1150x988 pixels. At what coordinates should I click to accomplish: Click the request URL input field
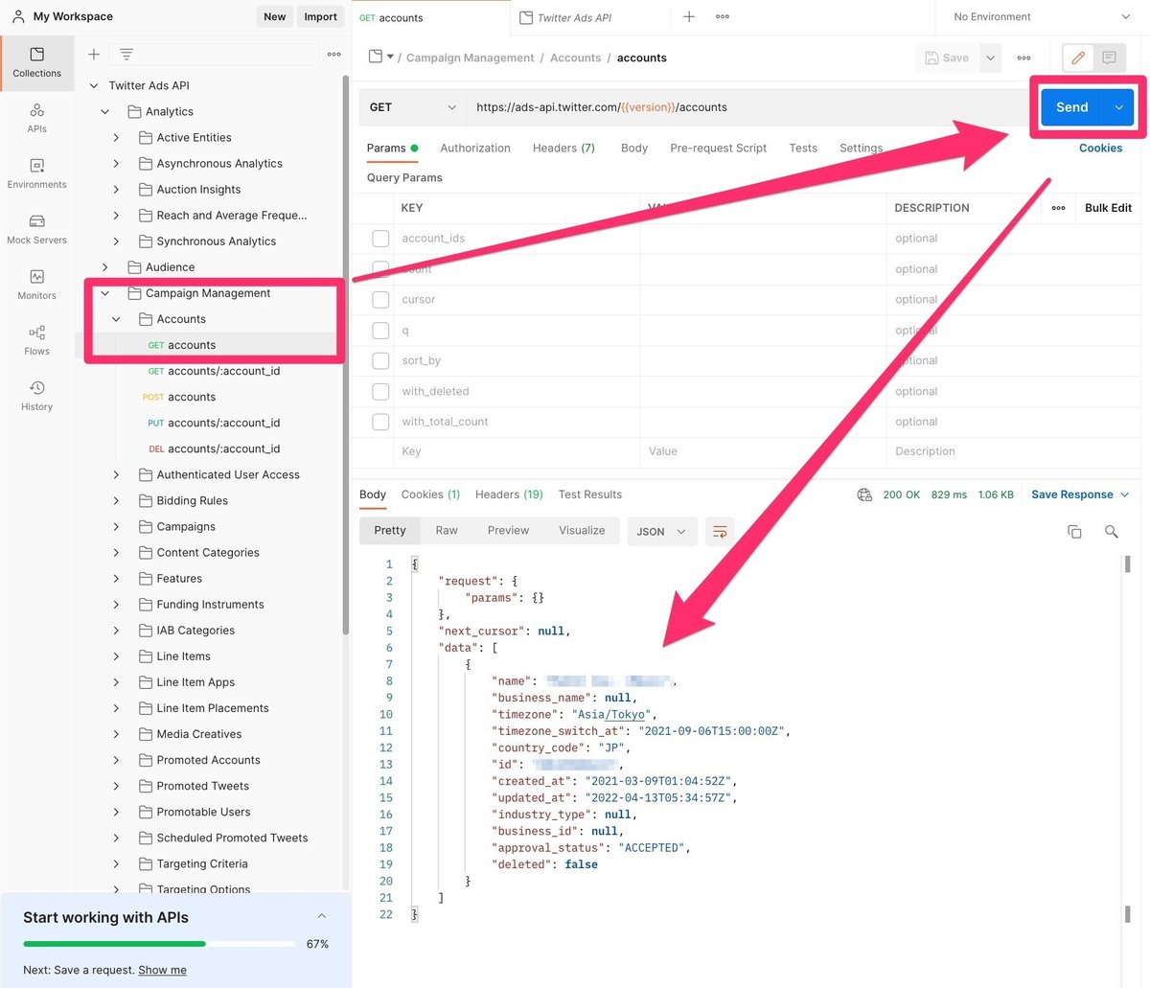tap(747, 107)
